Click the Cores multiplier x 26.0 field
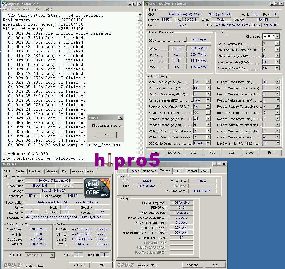This screenshot has width=285, height=269. pos(177,48)
